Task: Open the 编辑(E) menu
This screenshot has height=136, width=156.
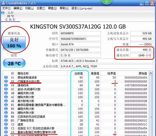Action: [18, 8]
